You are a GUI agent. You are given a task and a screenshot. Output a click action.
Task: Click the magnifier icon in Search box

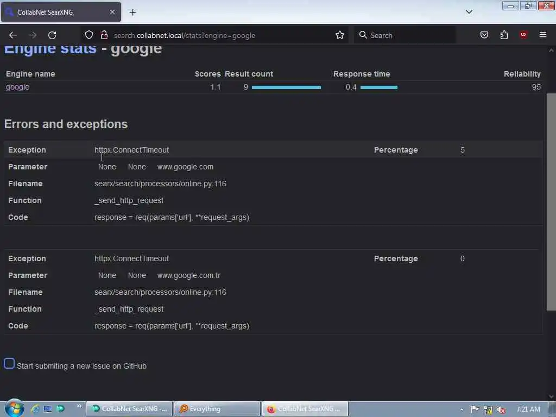(363, 35)
